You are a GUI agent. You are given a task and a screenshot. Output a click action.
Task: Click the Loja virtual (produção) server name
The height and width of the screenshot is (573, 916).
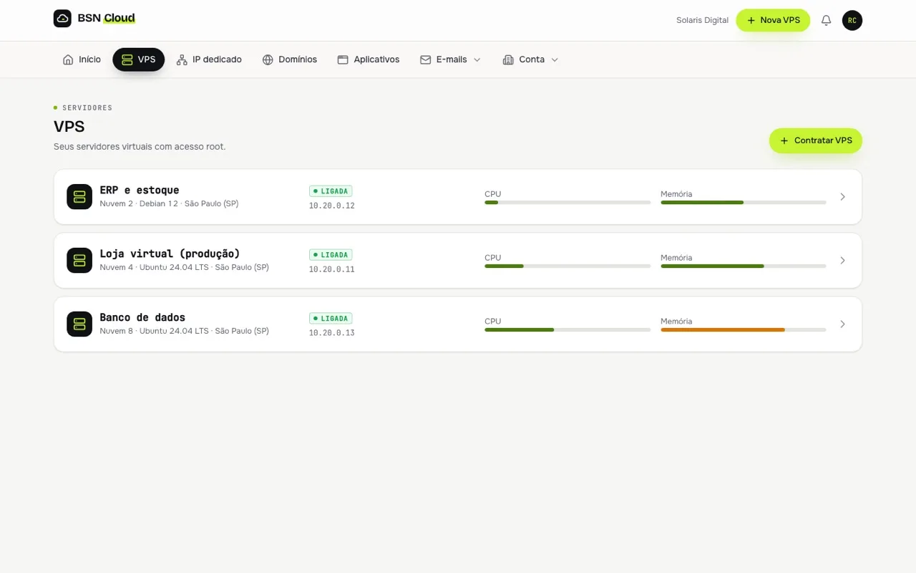point(170,254)
